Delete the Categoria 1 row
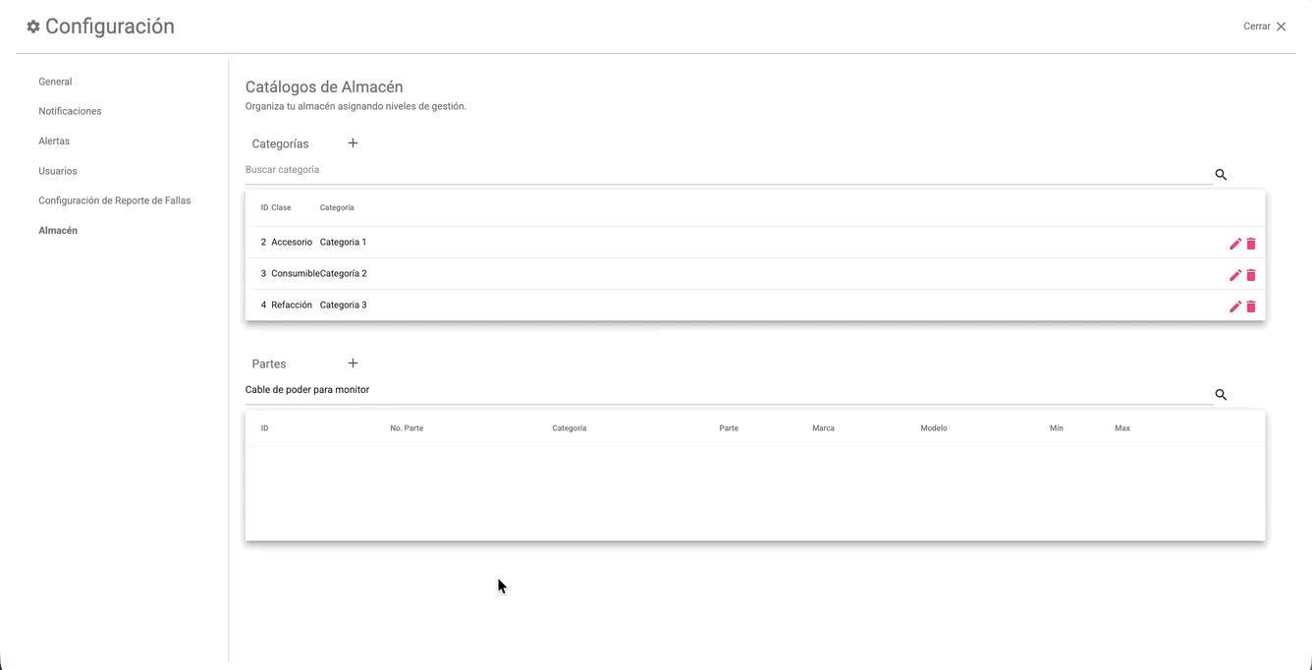 point(1251,244)
